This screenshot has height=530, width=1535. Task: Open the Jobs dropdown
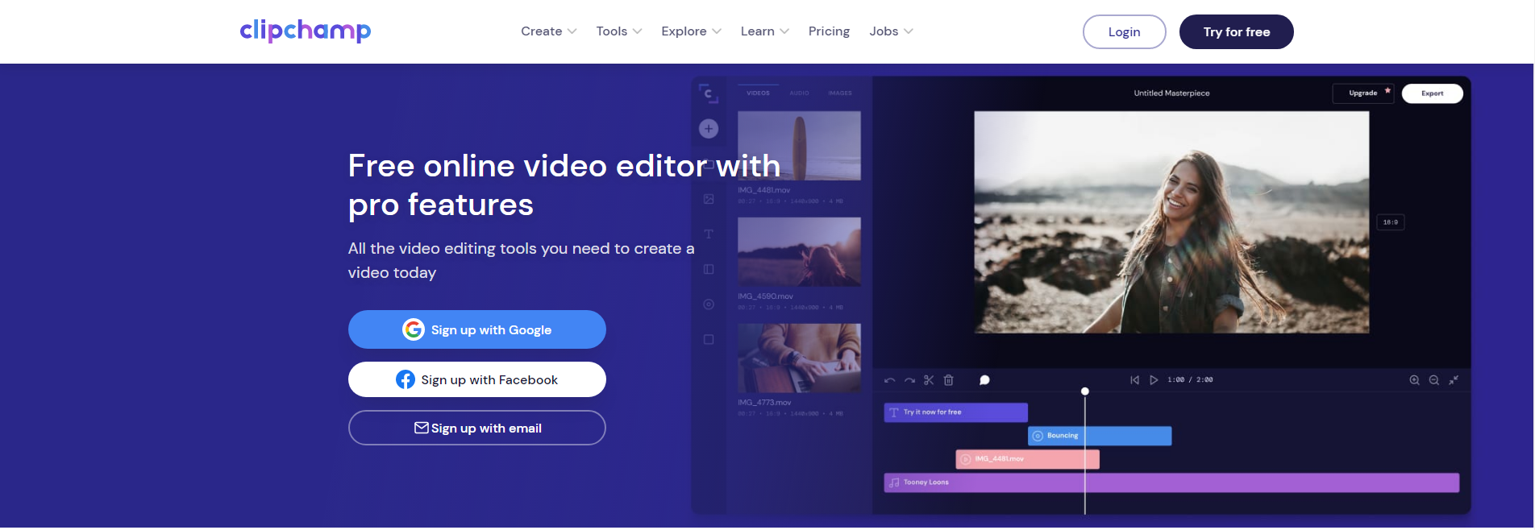pos(891,31)
